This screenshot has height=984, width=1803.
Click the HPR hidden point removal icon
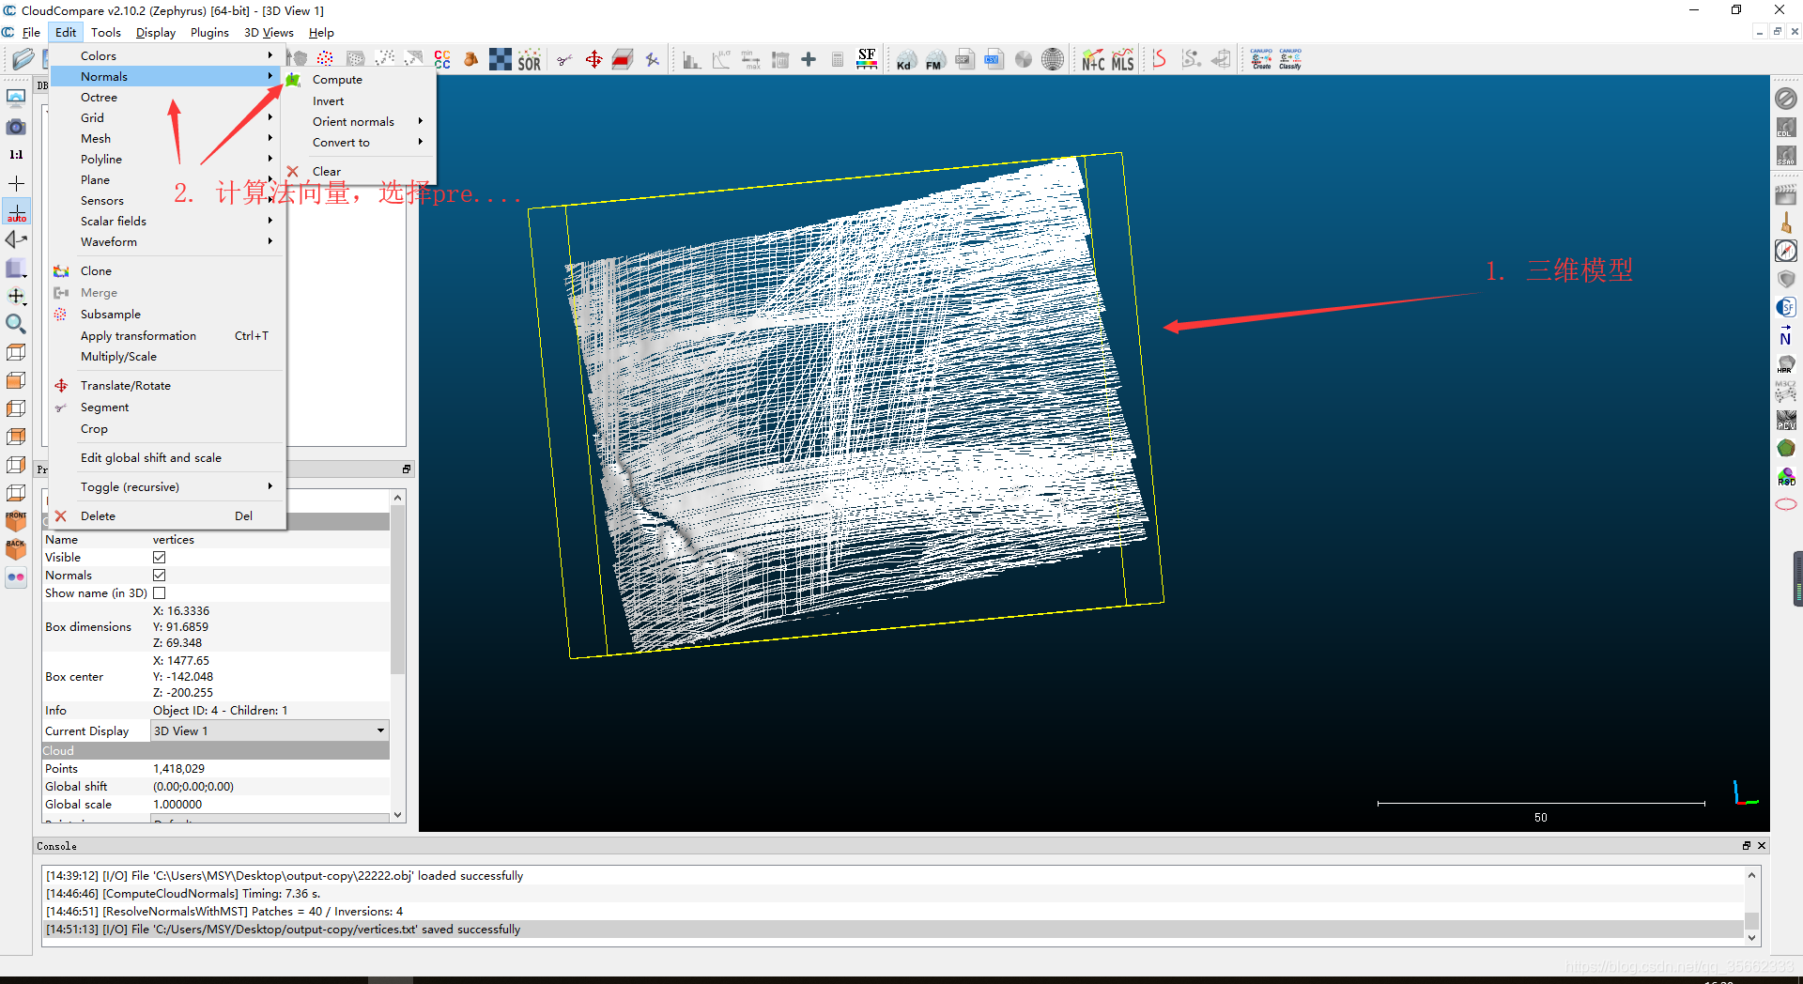click(x=1786, y=364)
